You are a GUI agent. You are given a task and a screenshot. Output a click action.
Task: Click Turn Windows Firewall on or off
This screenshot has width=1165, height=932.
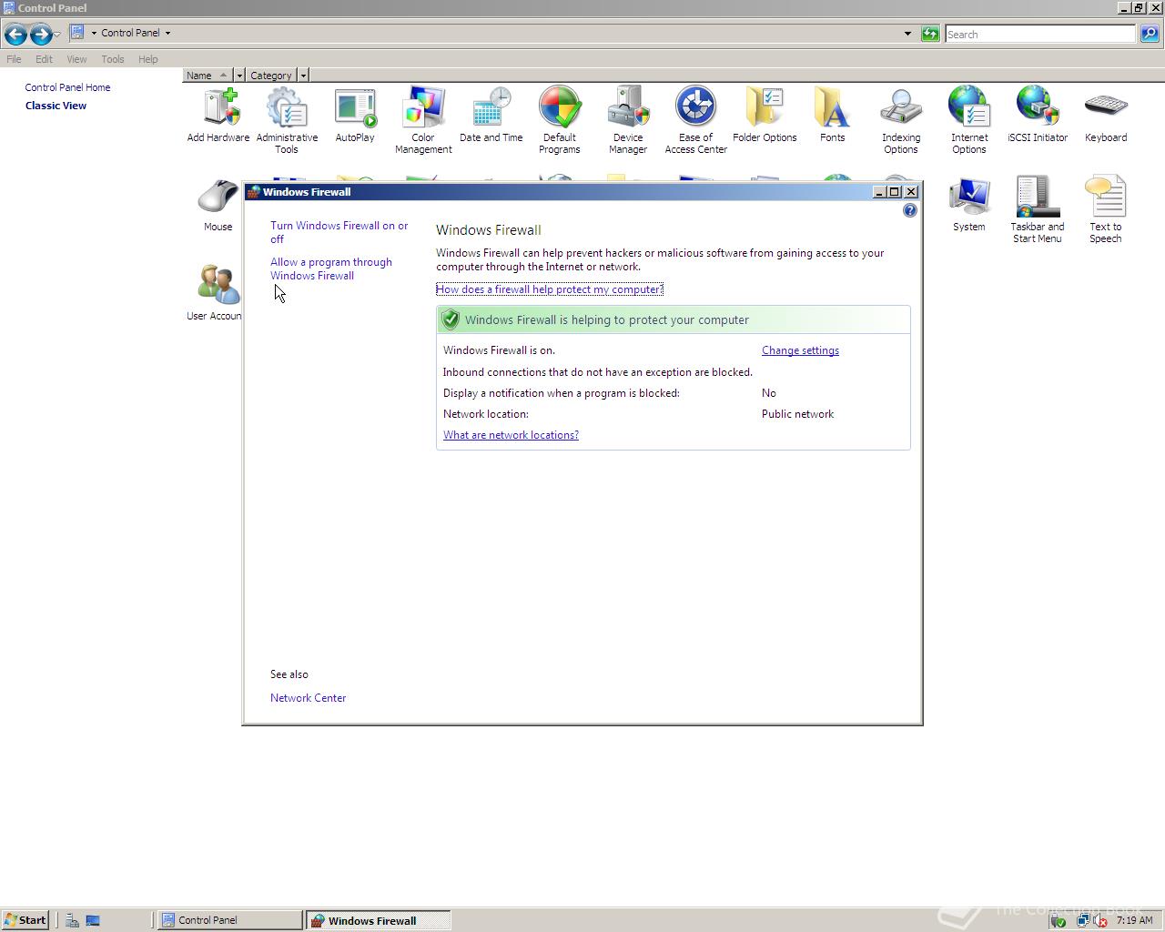pos(339,232)
